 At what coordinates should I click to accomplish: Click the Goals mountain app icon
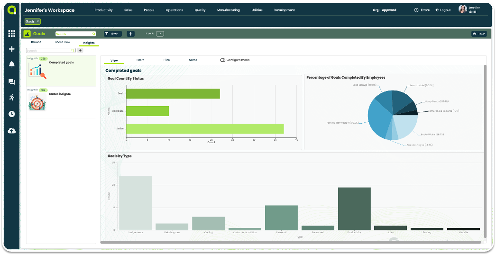point(27,34)
